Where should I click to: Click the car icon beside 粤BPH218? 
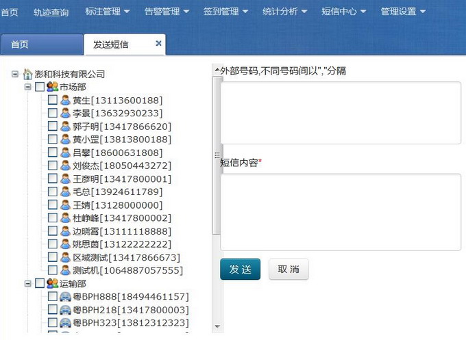tap(65, 310)
